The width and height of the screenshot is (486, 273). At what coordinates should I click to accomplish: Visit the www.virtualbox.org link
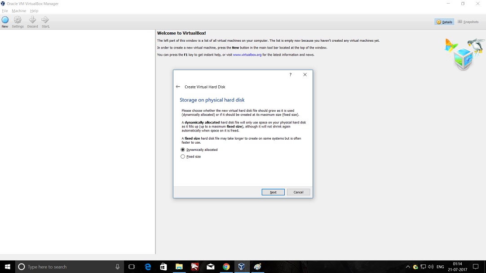247,55
